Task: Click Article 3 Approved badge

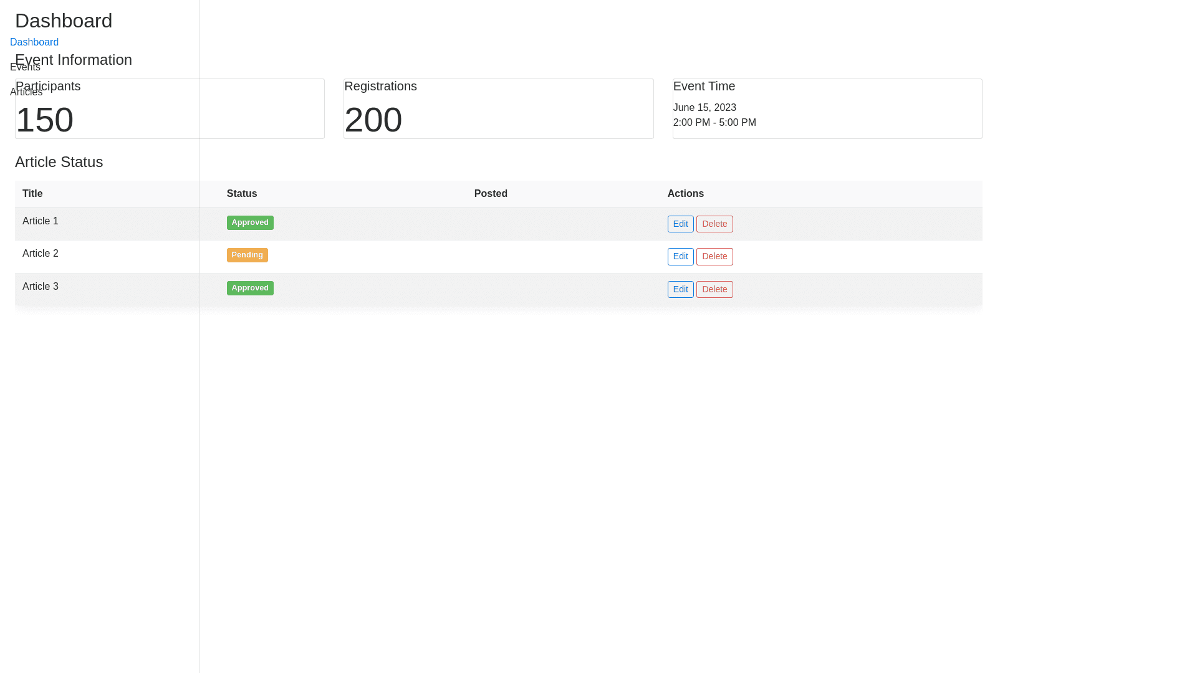Action: click(x=250, y=288)
